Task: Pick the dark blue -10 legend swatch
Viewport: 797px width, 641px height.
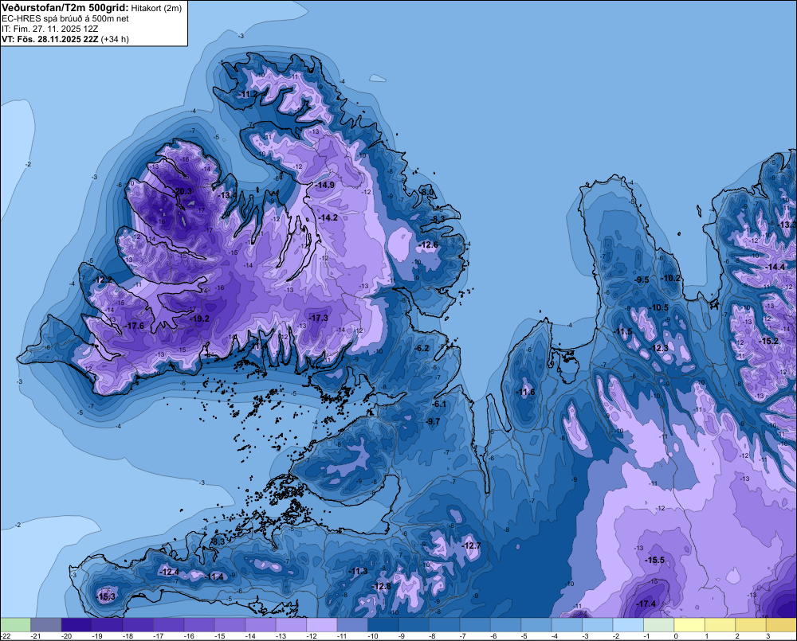Action: click(383, 625)
